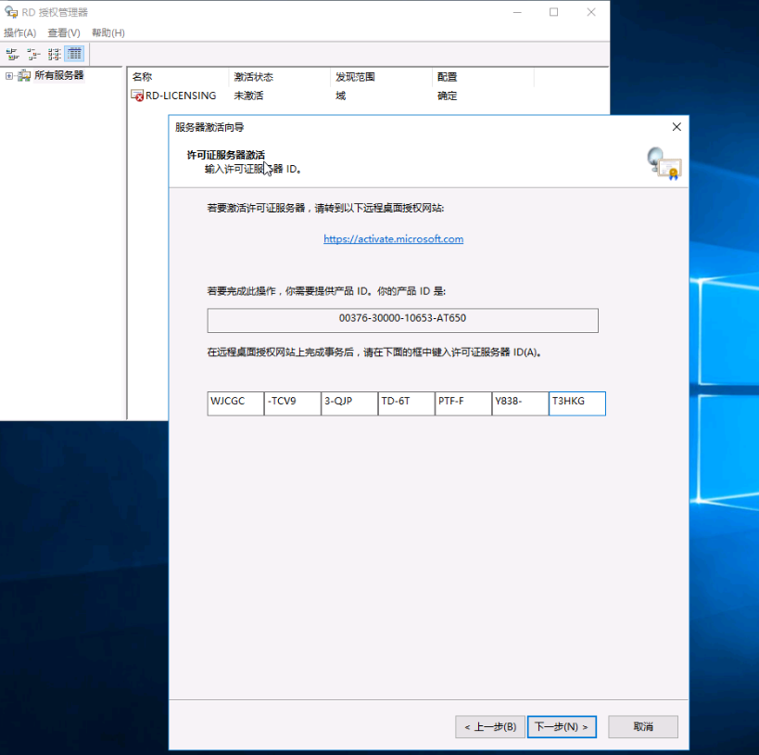Click the RD-LICENSING server icon
The width and height of the screenshot is (759, 755).
(x=137, y=96)
